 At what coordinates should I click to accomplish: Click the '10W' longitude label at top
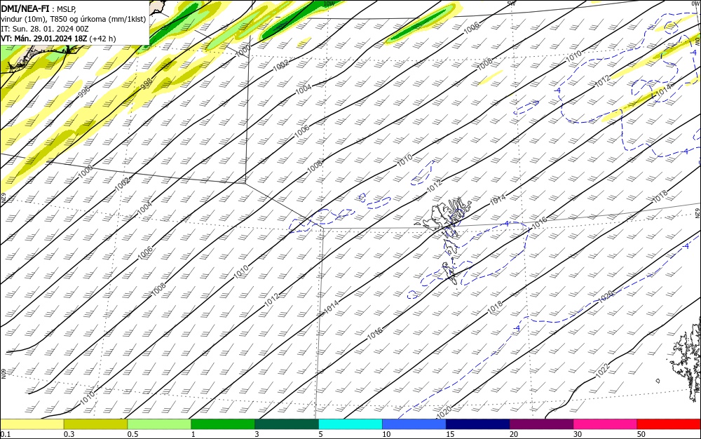pos(329,4)
